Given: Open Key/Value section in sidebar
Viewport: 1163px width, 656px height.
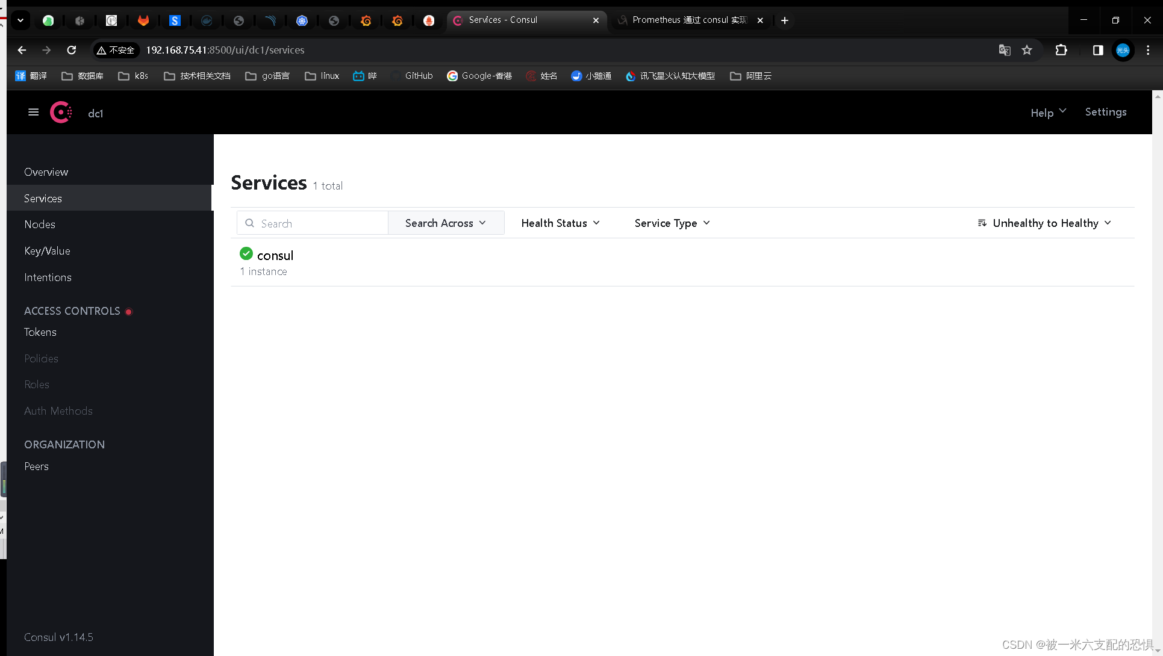Looking at the screenshot, I should 47,250.
